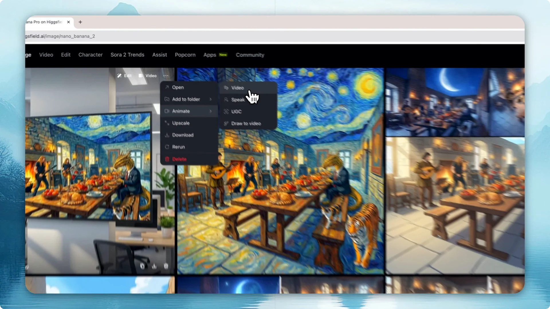The height and width of the screenshot is (309, 550).
Task: Select the Rerun refresh icon
Action: click(167, 147)
